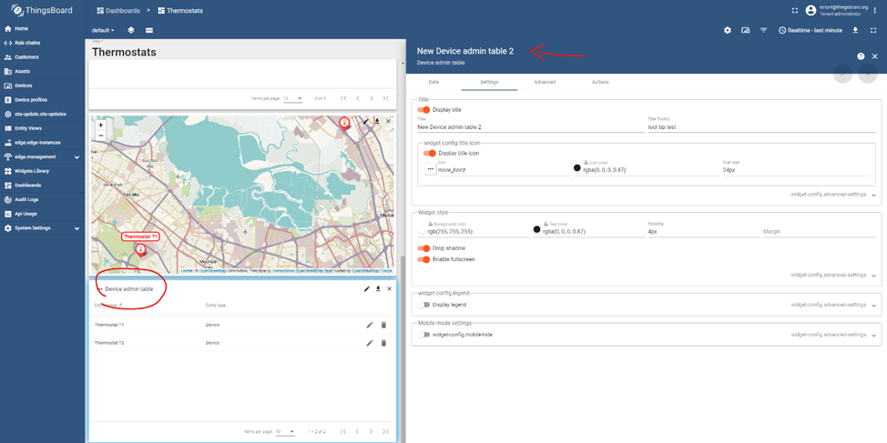Image resolution: width=887 pixels, height=443 pixels.
Task: Delete the Thermostat T2 row
Action: 383,343
